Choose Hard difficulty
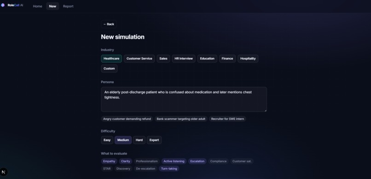 (x=139, y=140)
